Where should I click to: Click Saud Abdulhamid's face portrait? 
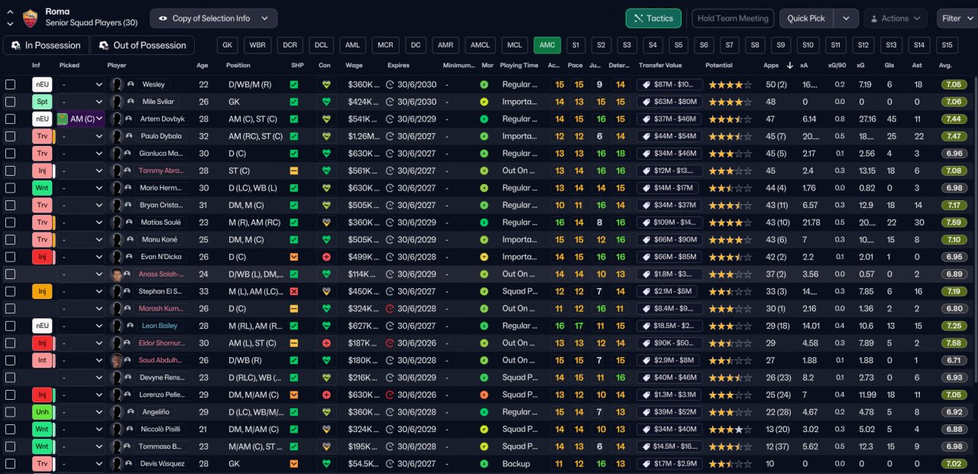click(x=117, y=360)
